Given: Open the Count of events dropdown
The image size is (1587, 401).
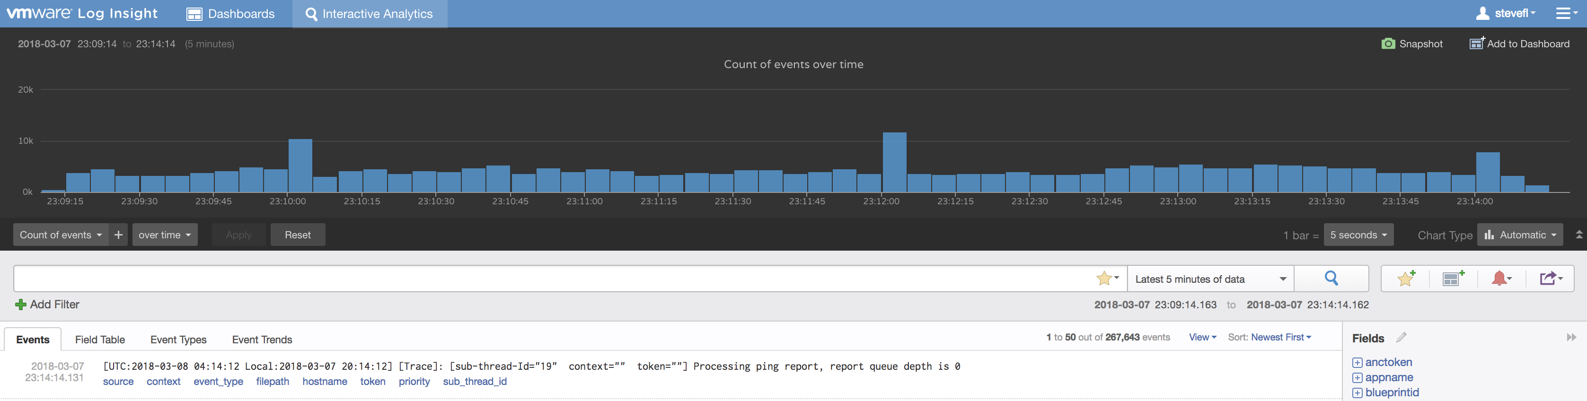Looking at the screenshot, I should (x=61, y=235).
